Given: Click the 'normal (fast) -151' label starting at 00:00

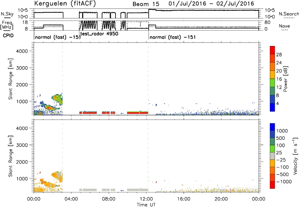Looking at the screenshot, I should pyautogui.click(x=58, y=37).
